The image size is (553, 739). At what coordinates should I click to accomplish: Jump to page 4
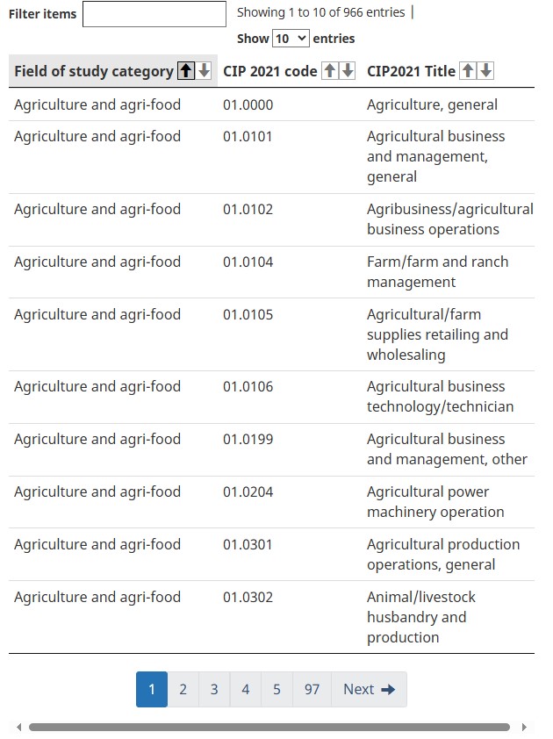point(246,690)
